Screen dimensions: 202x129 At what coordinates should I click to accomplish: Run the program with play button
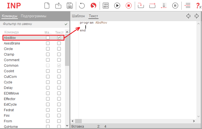point(117,5)
